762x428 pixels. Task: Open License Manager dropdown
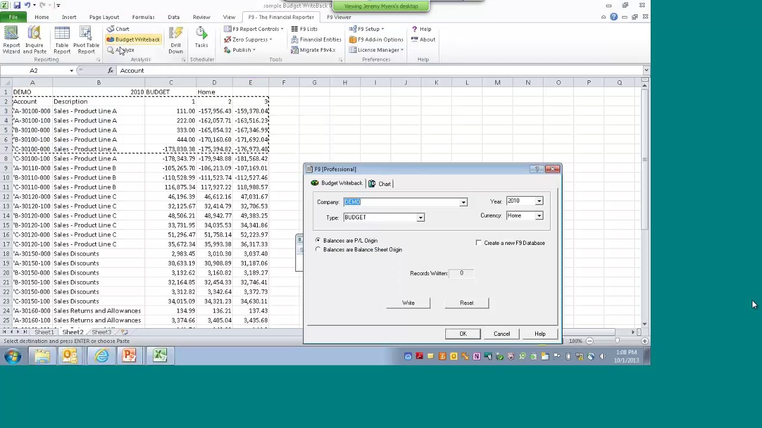coord(377,50)
